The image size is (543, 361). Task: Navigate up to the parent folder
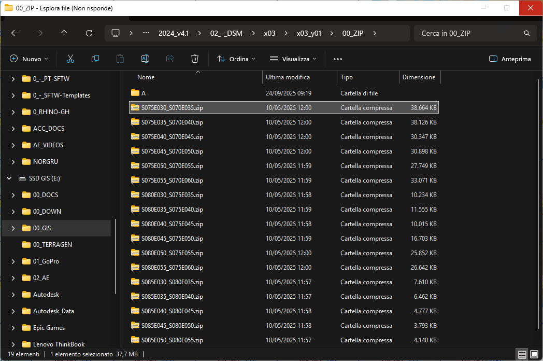(x=63, y=33)
